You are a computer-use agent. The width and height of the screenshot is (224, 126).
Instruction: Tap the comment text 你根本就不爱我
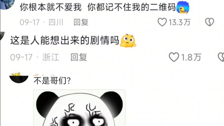(x=51, y=7)
